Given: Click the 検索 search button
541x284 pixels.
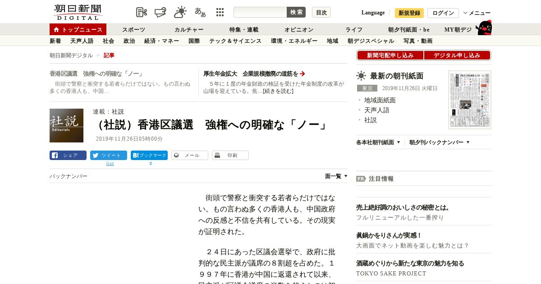Looking at the screenshot, I should pos(296,12).
